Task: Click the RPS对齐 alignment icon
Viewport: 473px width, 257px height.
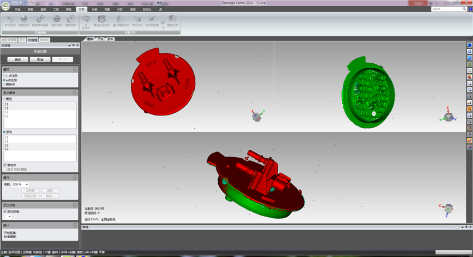Action: (x=137, y=21)
